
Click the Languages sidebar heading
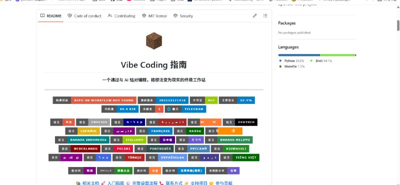tap(288, 47)
